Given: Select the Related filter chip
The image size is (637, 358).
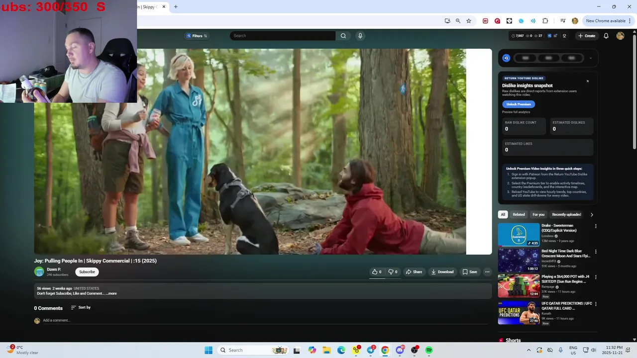Looking at the screenshot, I should point(519,215).
